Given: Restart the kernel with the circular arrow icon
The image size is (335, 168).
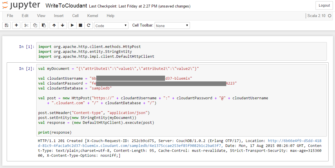Looking at the screenshot, I should [89, 25].
